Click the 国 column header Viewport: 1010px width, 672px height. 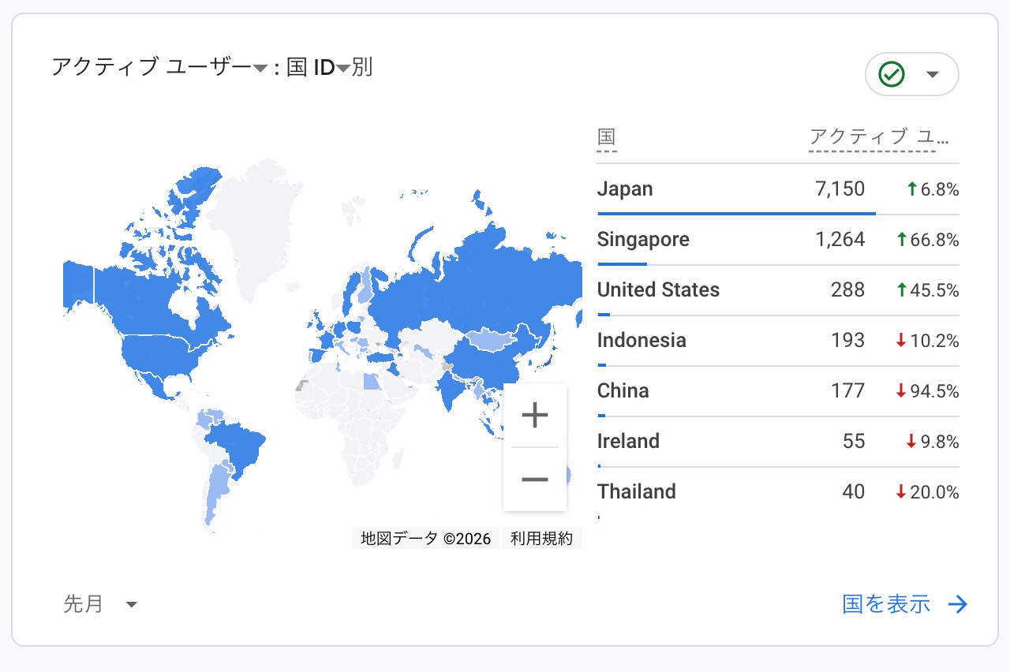click(x=606, y=137)
